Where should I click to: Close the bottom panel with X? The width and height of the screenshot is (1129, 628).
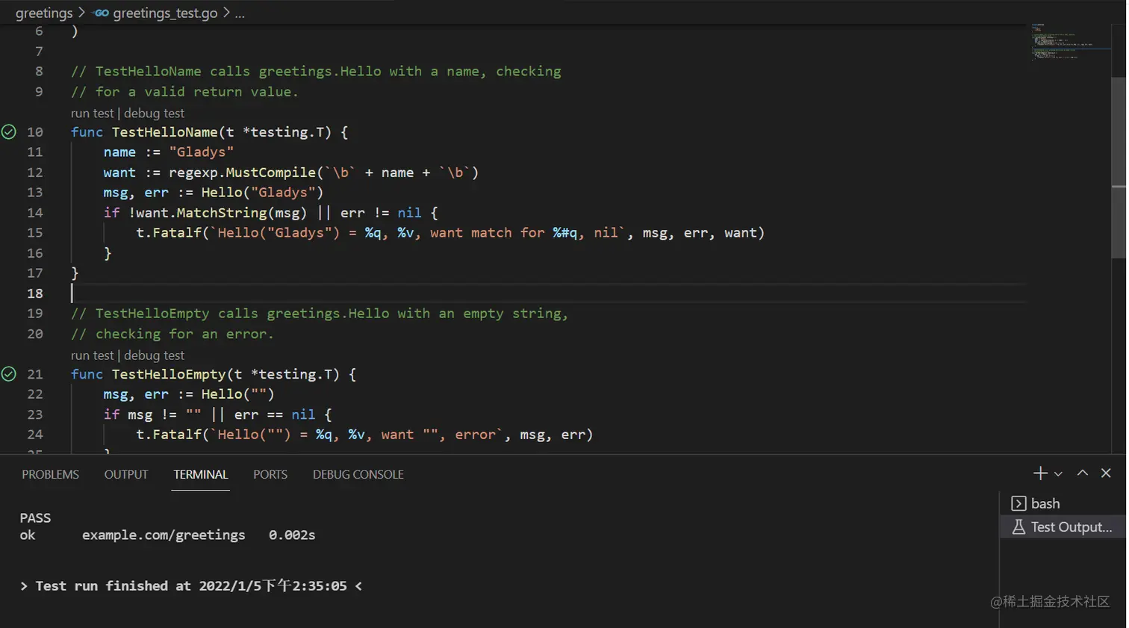1106,473
